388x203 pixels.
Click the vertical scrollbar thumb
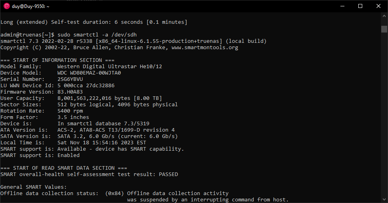point(384,29)
